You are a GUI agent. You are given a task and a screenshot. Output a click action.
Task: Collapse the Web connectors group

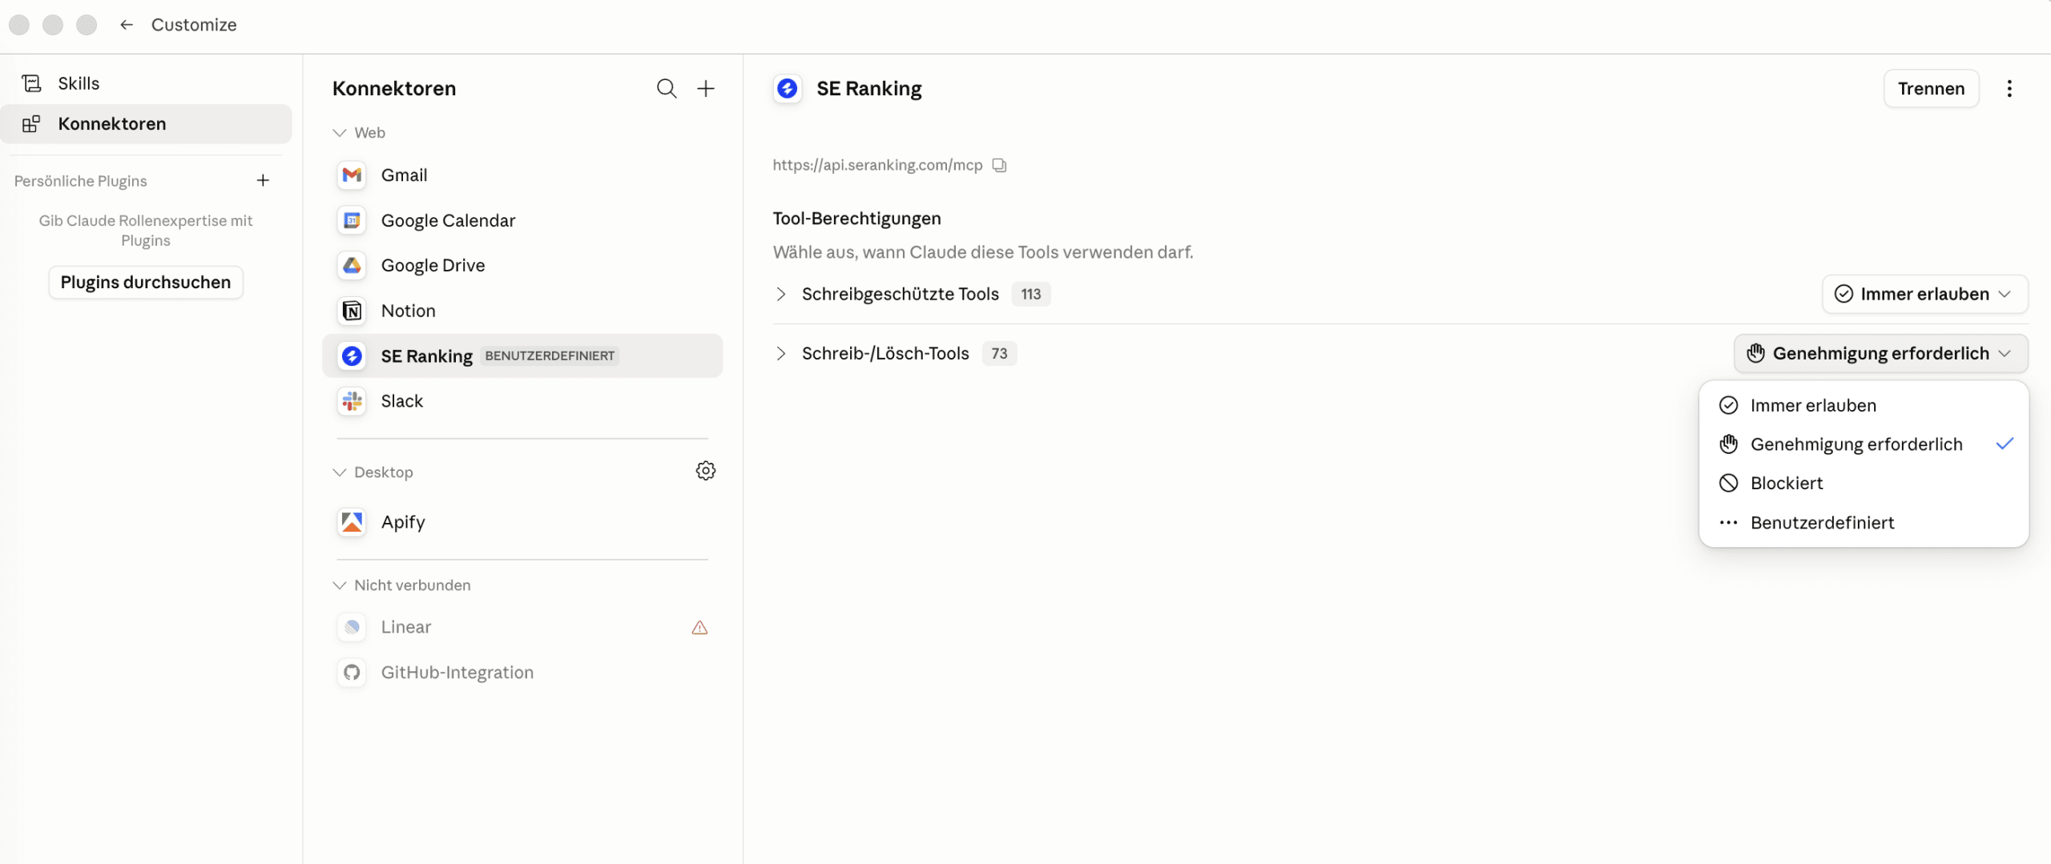340,133
